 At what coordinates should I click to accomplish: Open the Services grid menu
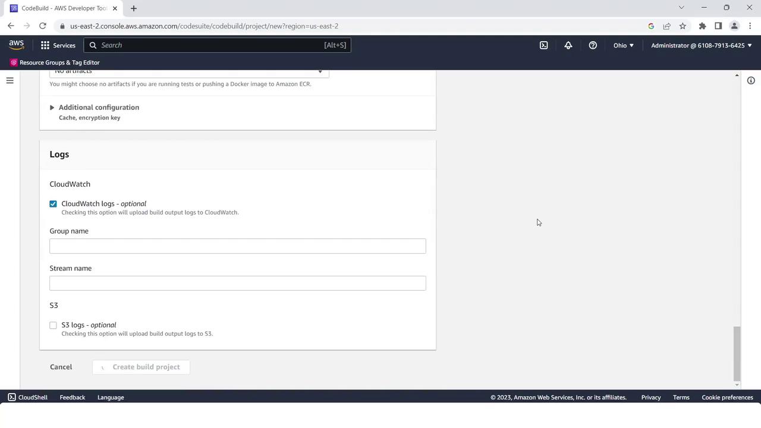58,45
